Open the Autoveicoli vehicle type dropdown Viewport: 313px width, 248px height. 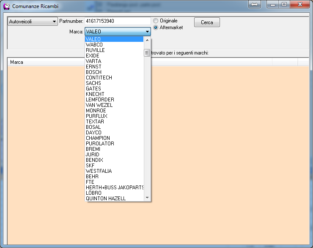click(33, 22)
